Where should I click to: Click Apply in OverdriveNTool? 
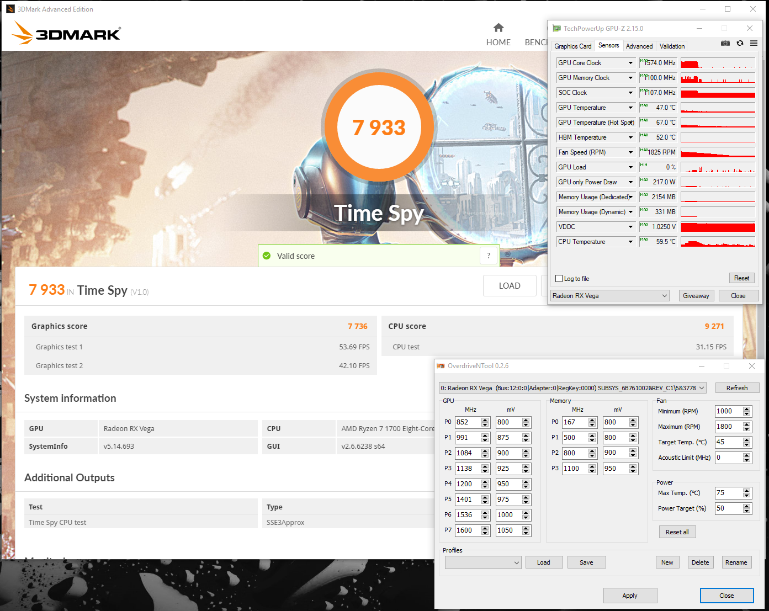[630, 596]
